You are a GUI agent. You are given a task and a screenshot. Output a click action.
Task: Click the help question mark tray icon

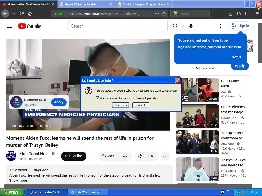coord(222,192)
